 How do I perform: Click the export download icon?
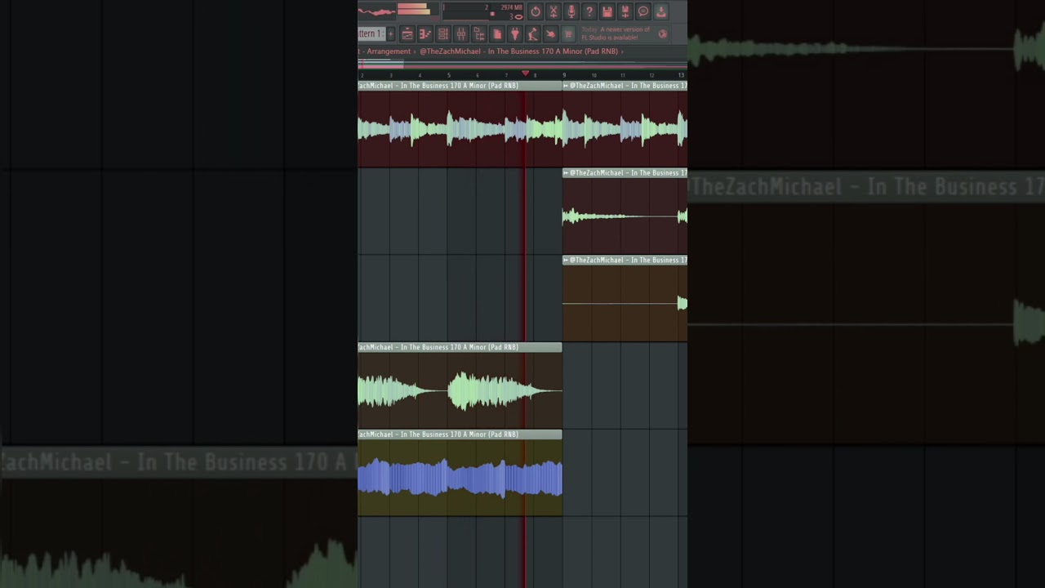(x=661, y=11)
